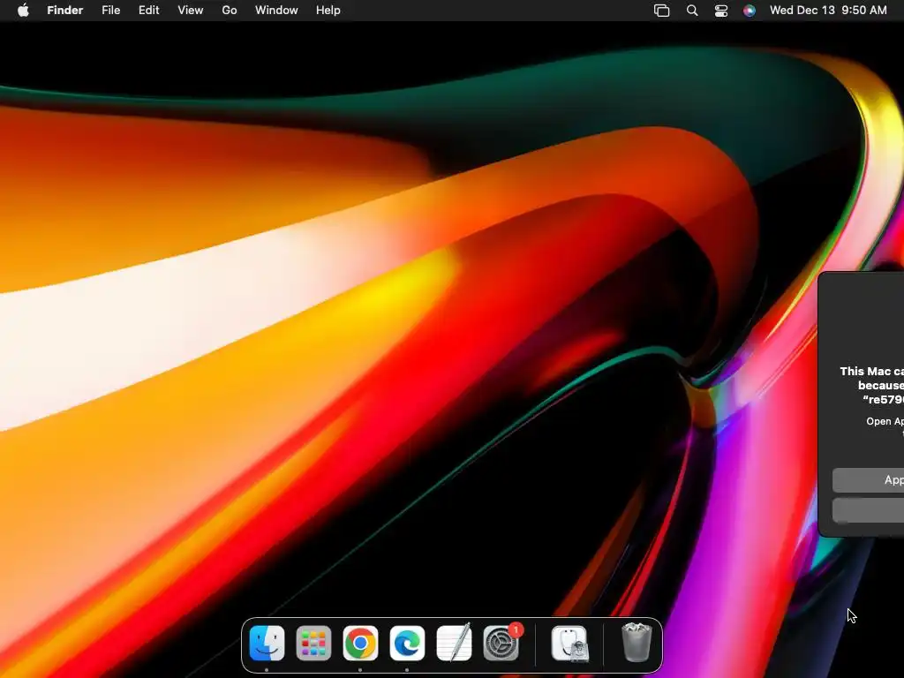Open Spotlight search magnifier

coord(692,11)
